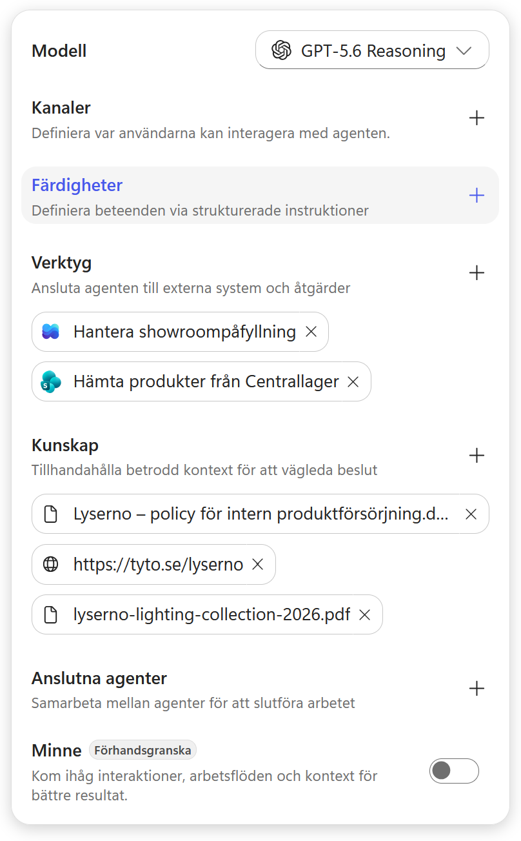Click the Hantera showroompåfyllning app icon
This screenshot has height=841, width=521.
click(51, 332)
